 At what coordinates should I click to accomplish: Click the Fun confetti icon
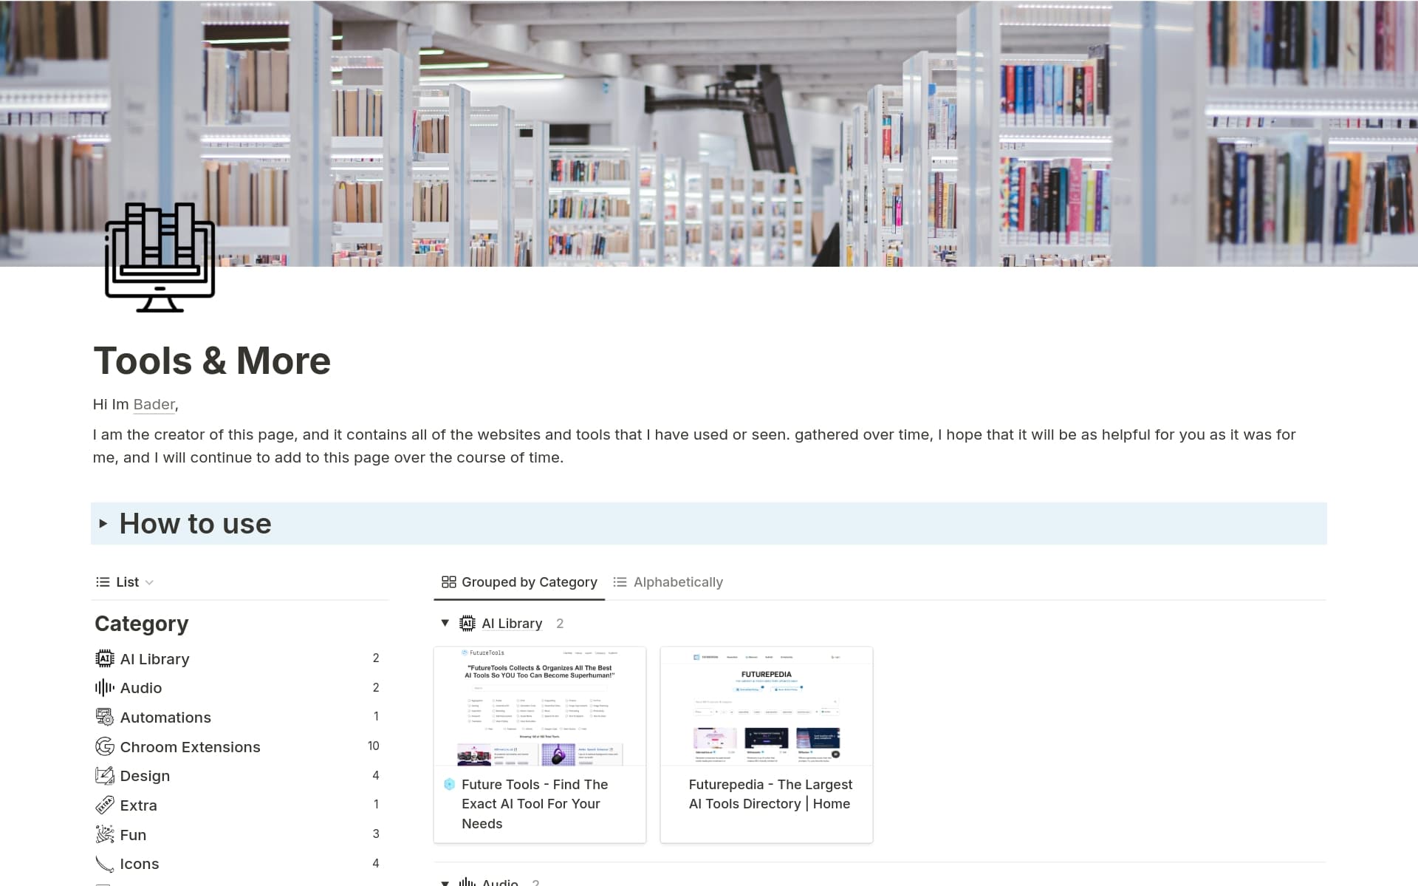pyautogui.click(x=104, y=835)
